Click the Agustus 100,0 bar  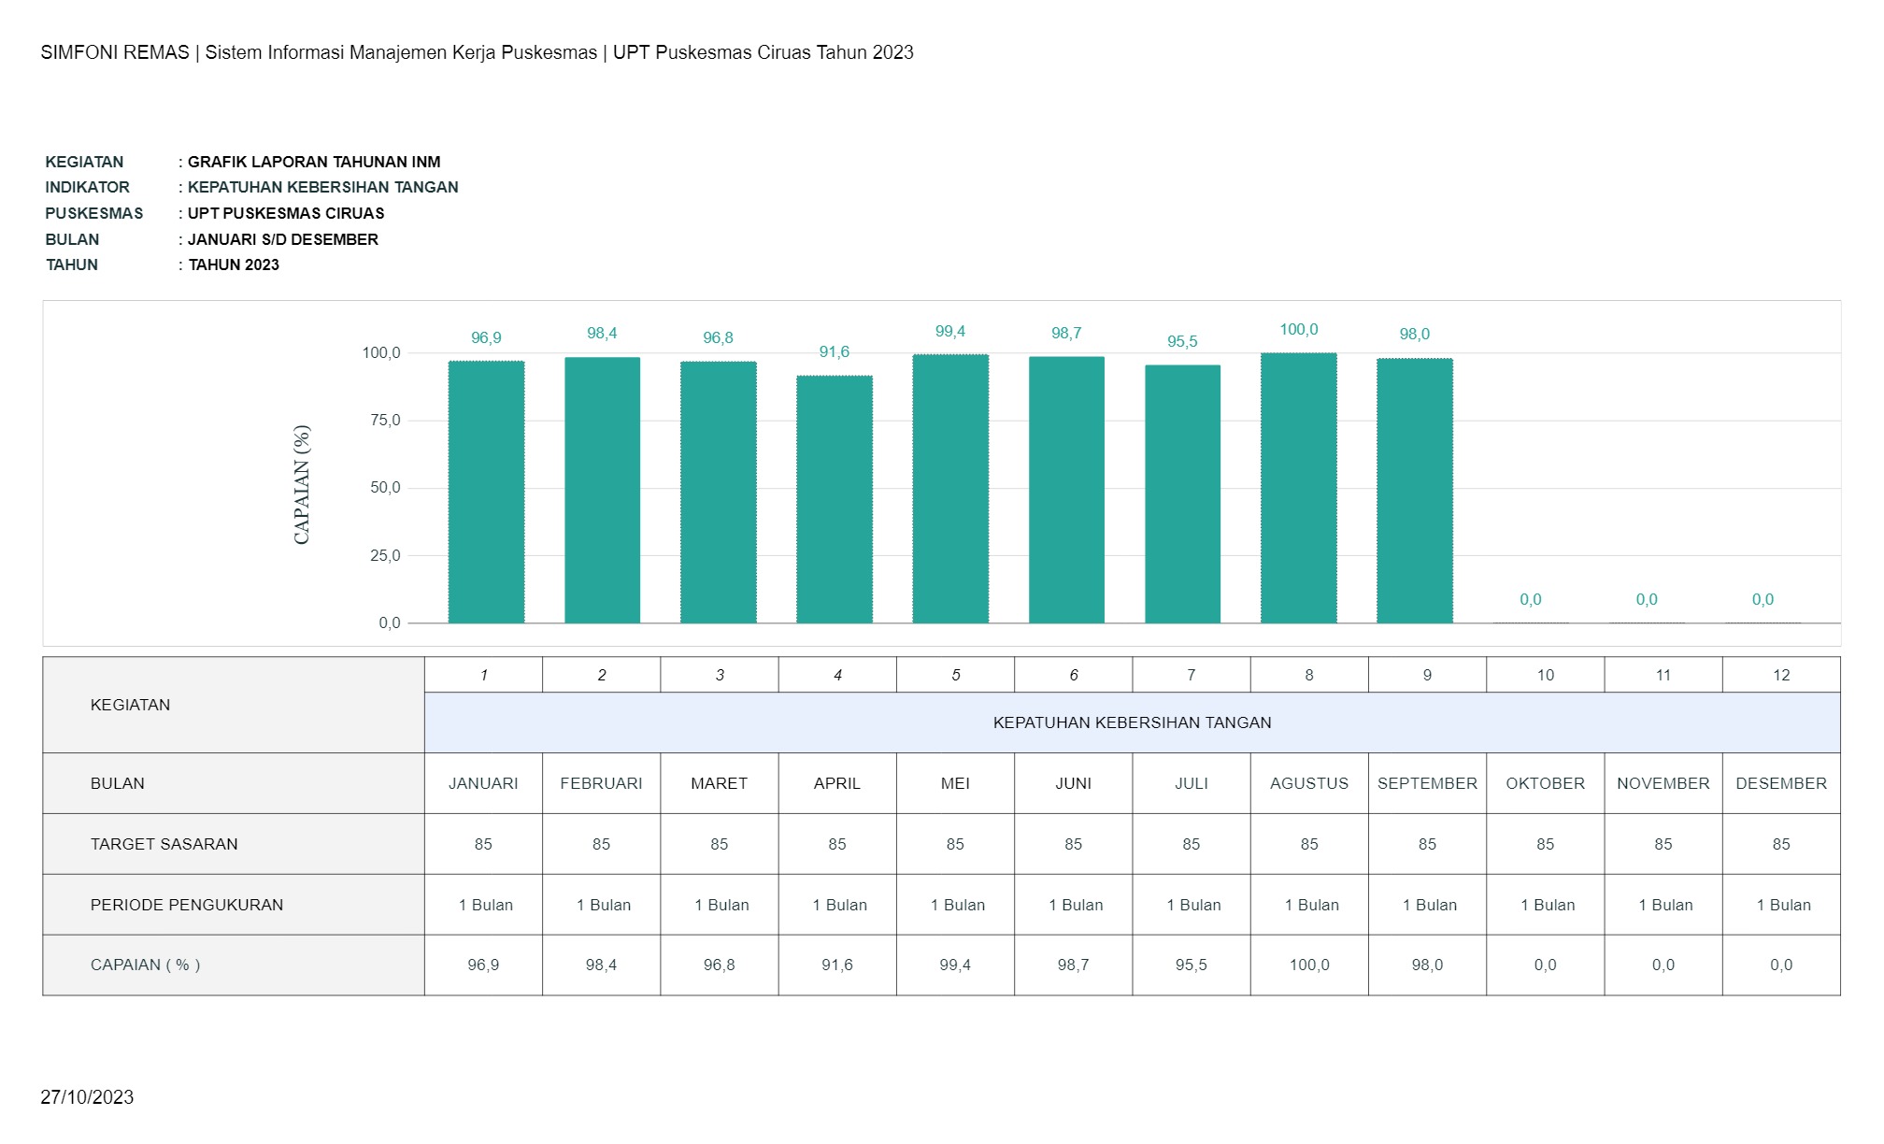click(1298, 488)
